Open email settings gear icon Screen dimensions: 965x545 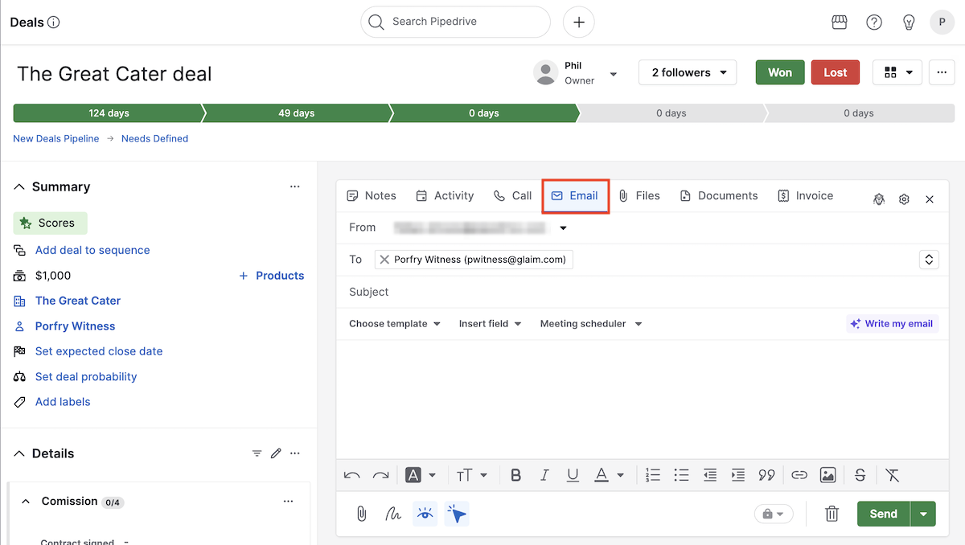(x=904, y=199)
